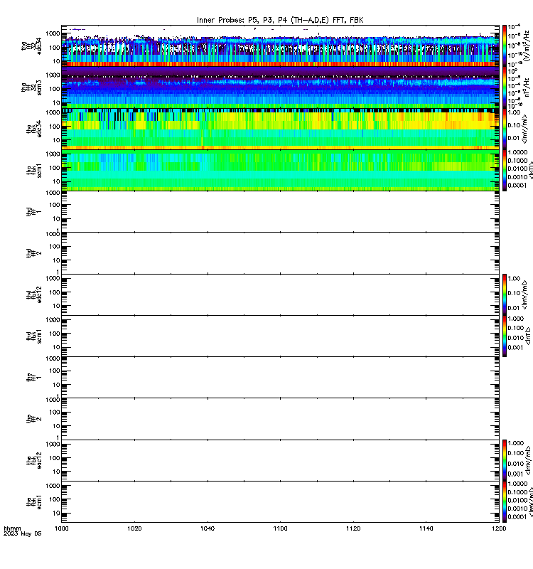Click inside the empty the fff 2 panel
The image size is (533, 569).
point(280,419)
